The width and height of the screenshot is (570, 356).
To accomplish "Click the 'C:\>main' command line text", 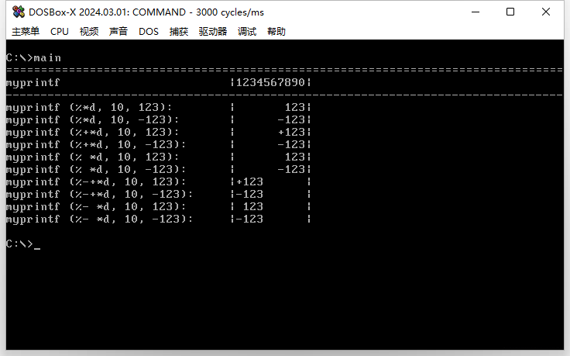I will [33, 58].
